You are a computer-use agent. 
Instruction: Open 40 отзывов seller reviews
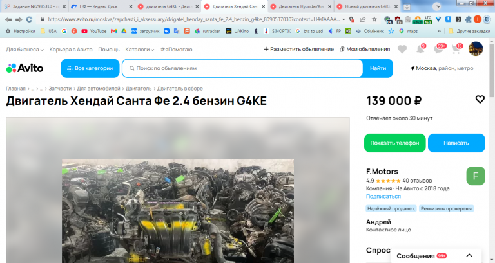[x=417, y=181]
